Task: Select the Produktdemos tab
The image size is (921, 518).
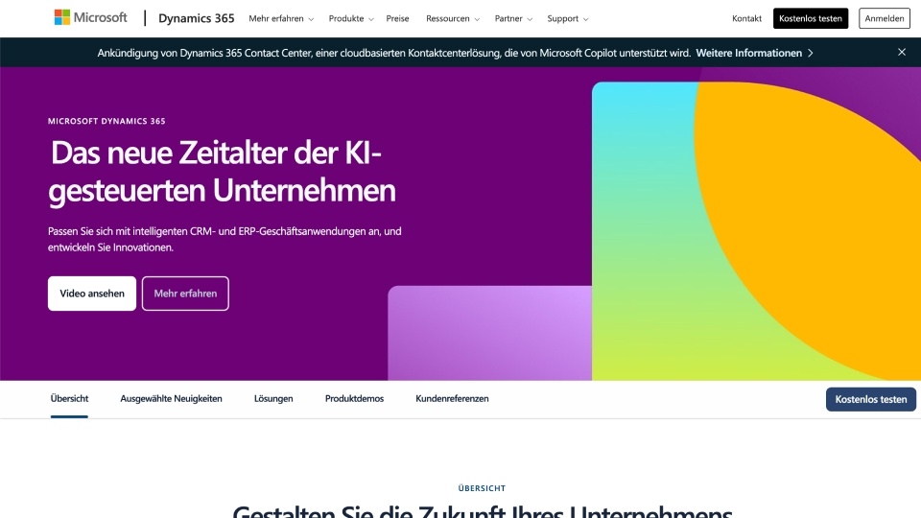Action: click(354, 399)
